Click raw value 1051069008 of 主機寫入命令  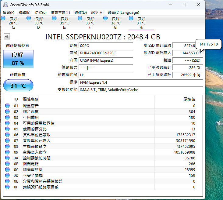[184, 152]
